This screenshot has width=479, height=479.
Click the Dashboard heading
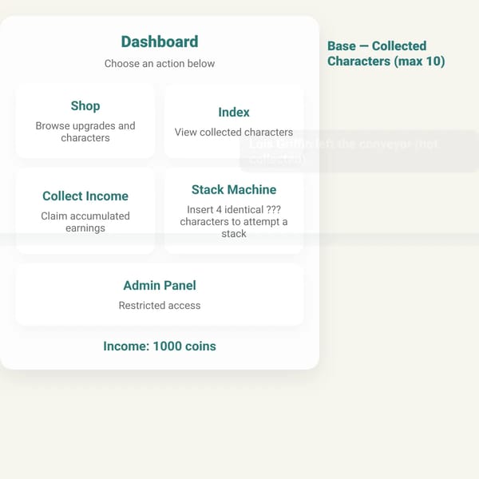click(160, 42)
